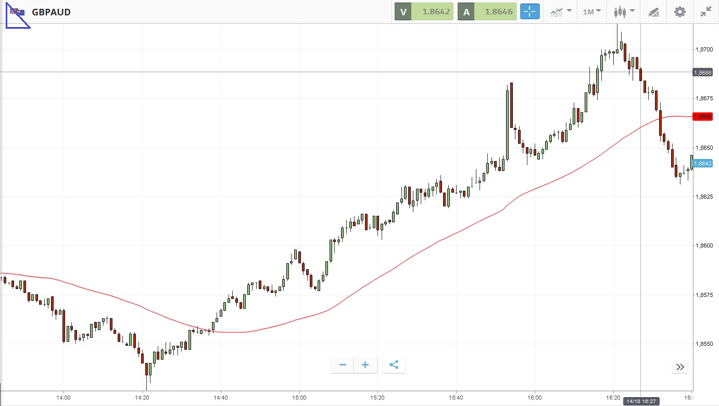The height and width of the screenshot is (406, 719).
Task: Click the 16:00 time axis label
Action: [x=535, y=398]
